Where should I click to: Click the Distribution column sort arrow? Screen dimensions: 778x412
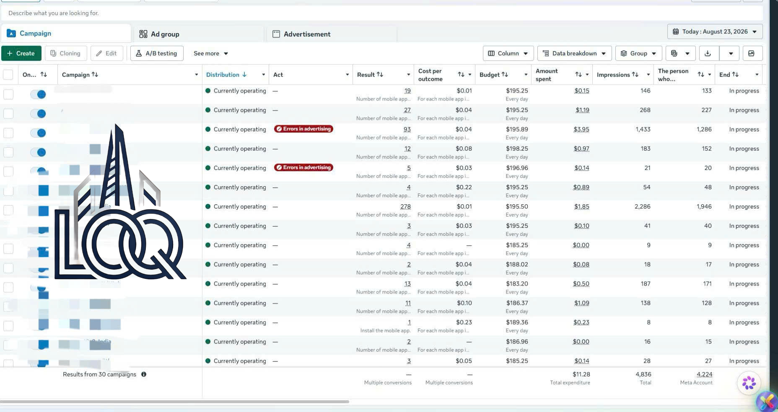coord(244,75)
